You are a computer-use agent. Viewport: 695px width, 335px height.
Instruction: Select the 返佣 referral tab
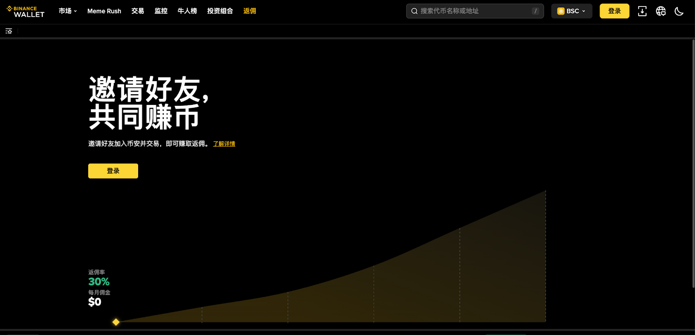pos(250,11)
